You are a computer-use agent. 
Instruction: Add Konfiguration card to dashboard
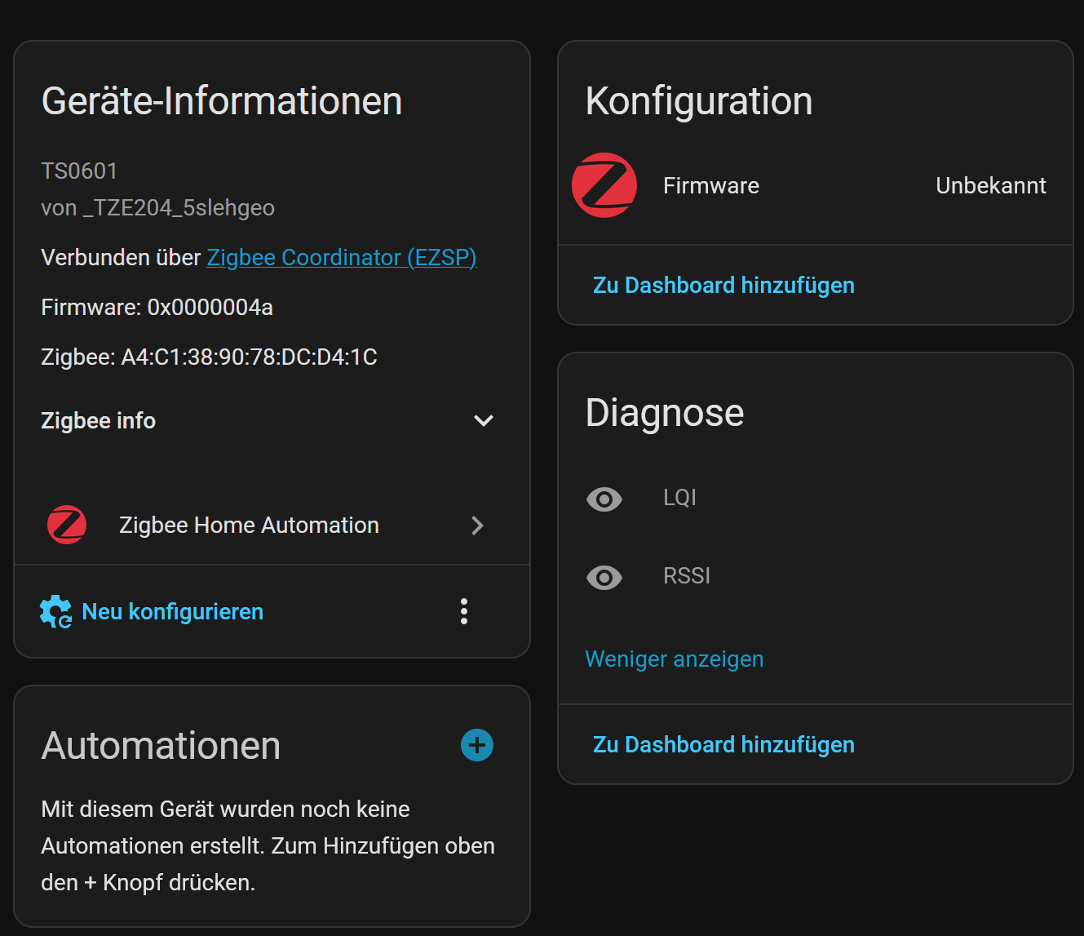[723, 286]
